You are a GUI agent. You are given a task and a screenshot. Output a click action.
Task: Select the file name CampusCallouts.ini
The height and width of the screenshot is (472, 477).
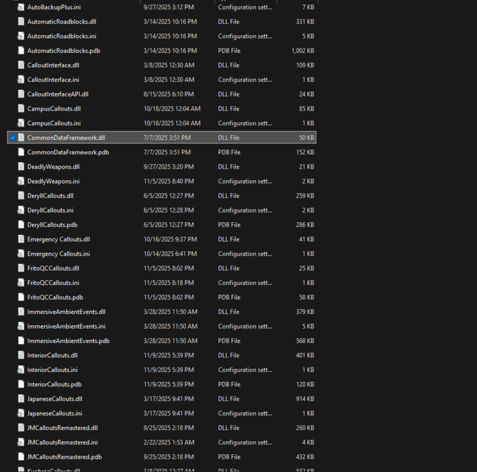pos(54,123)
